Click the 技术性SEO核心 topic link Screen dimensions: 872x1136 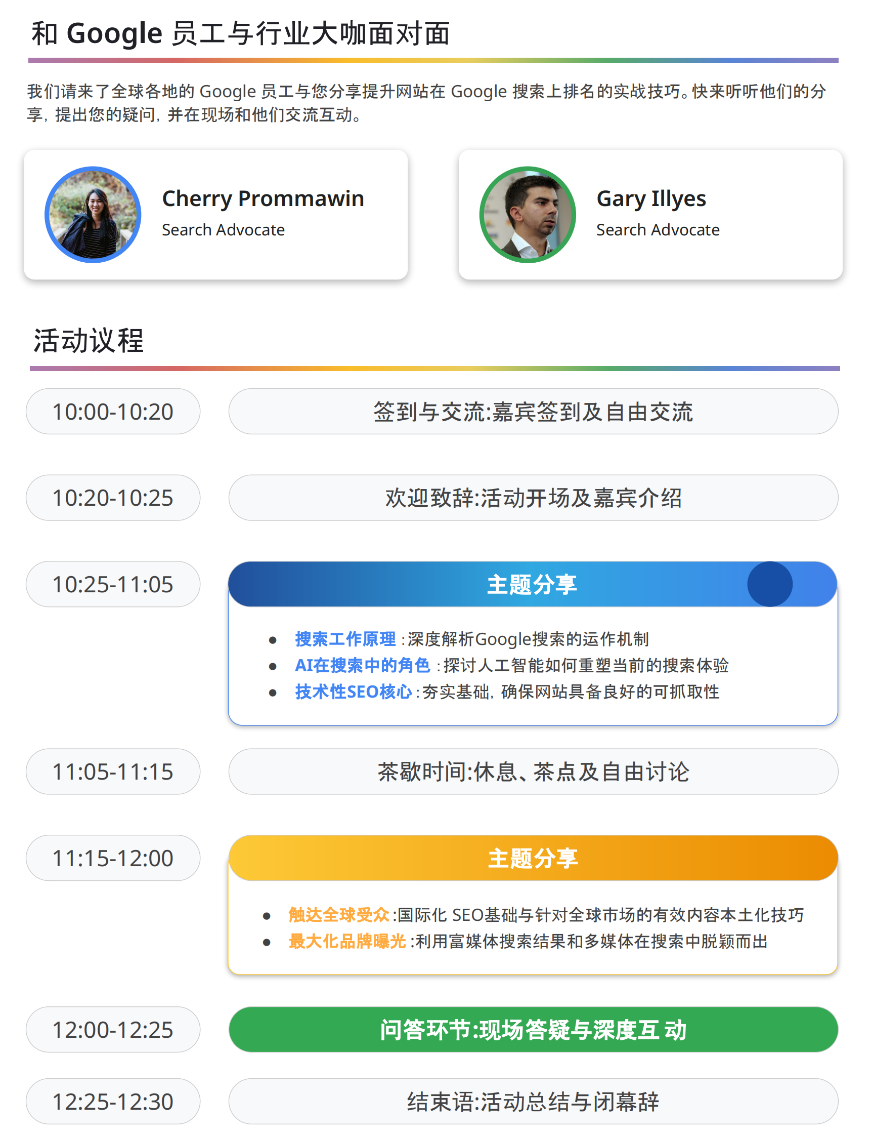click(354, 692)
